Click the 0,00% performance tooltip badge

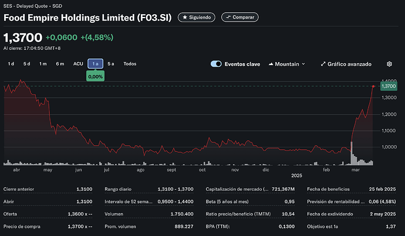[95, 77]
